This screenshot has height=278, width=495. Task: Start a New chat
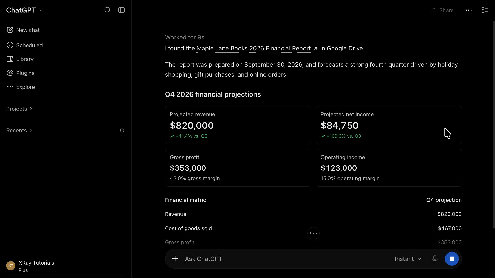coord(23,30)
